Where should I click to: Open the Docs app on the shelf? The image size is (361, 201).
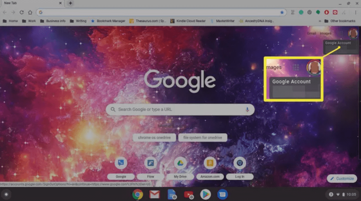[172, 194]
